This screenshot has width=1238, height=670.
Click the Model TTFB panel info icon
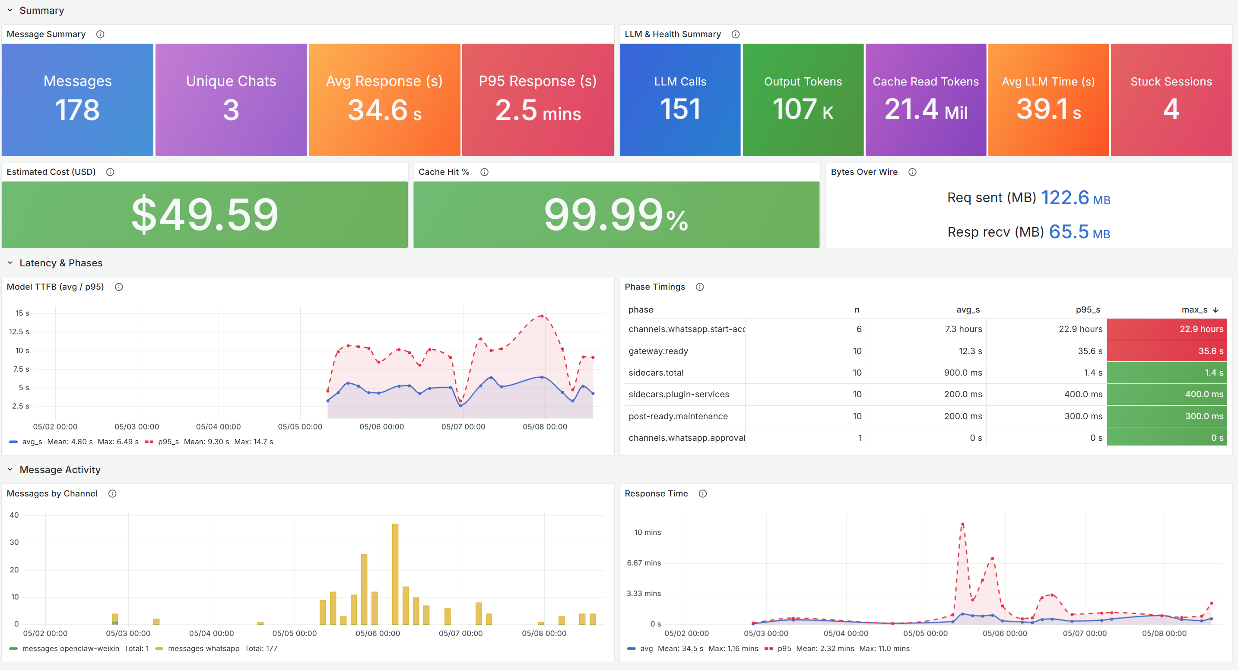pos(119,287)
